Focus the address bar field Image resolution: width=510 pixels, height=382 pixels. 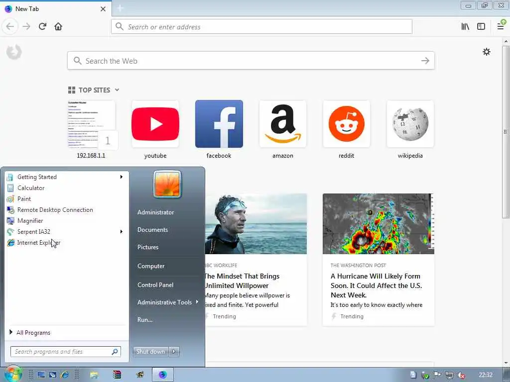[x=261, y=27]
